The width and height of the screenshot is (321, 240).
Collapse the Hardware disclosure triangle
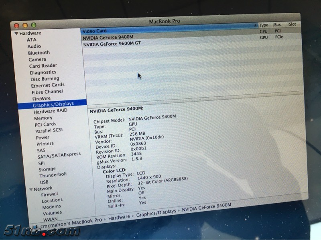(16, 34)
